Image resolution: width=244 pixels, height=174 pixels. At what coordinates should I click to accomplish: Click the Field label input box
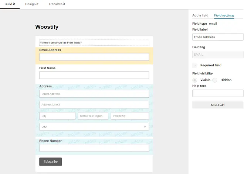(x=218, y=37)
